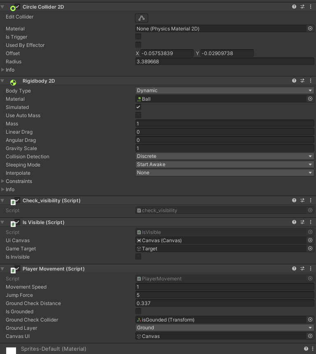Toggle the Is Invisible checkbox
Image resolution: width=316 pixels, height=354 pixels.
(138, 257)
